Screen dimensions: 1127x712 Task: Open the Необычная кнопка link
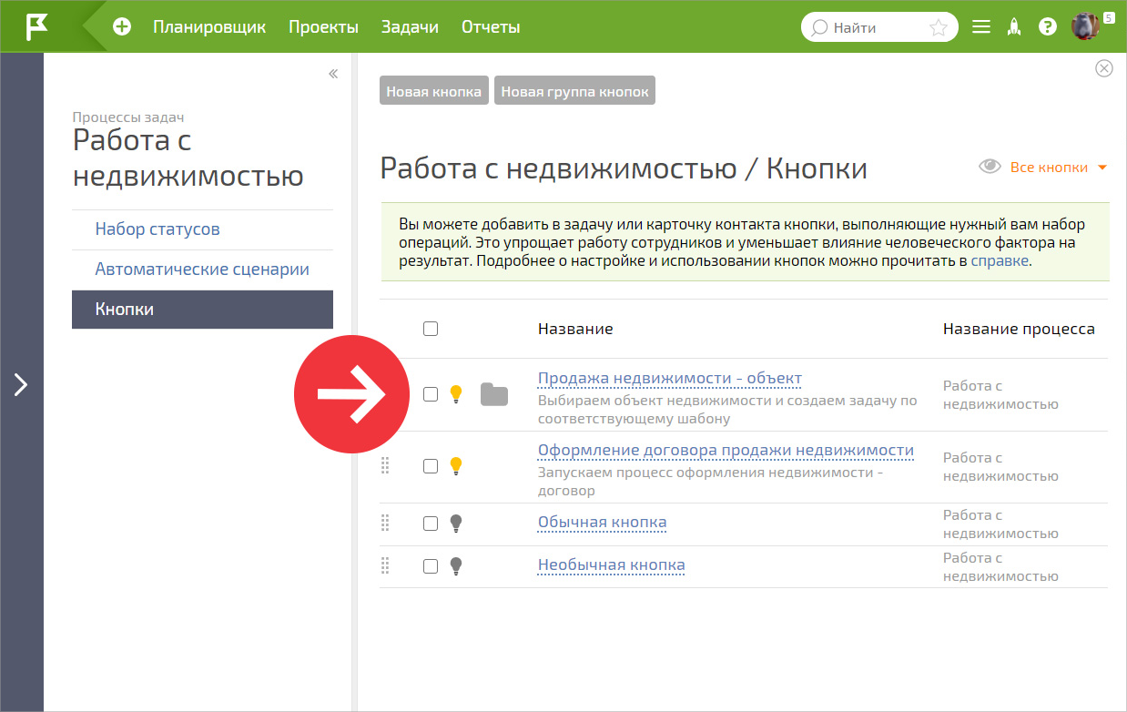click(x=611, y=565)
